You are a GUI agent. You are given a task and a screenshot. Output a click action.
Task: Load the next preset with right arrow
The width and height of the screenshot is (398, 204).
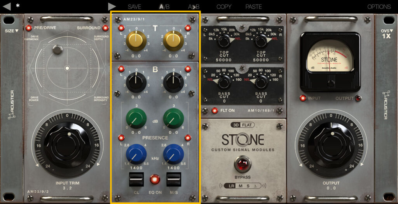[x=112, y=6]
